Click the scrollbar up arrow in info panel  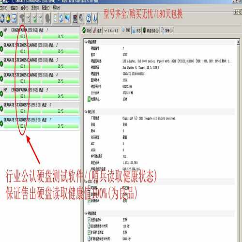coord(238,42)
